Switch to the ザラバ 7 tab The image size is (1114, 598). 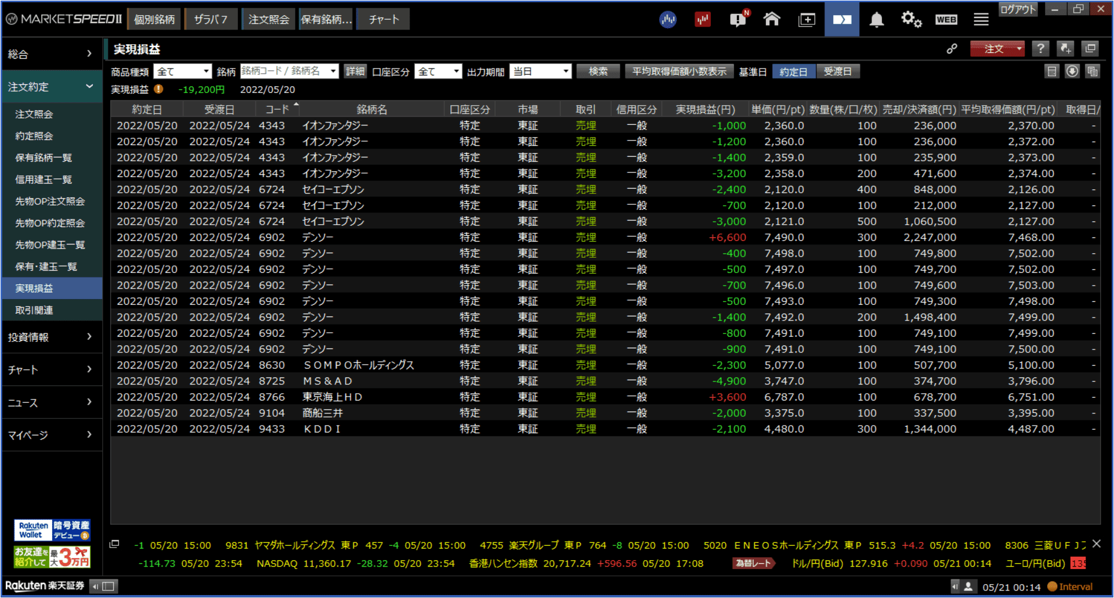pyautogui.click(x=211, y=19)
